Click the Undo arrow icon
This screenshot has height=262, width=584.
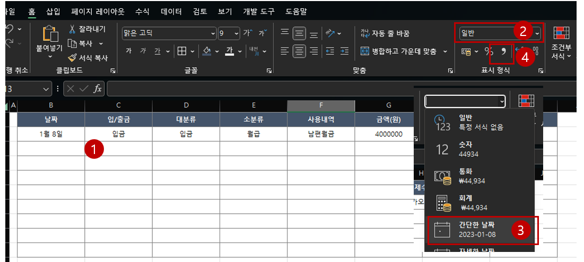coord(10,29)
